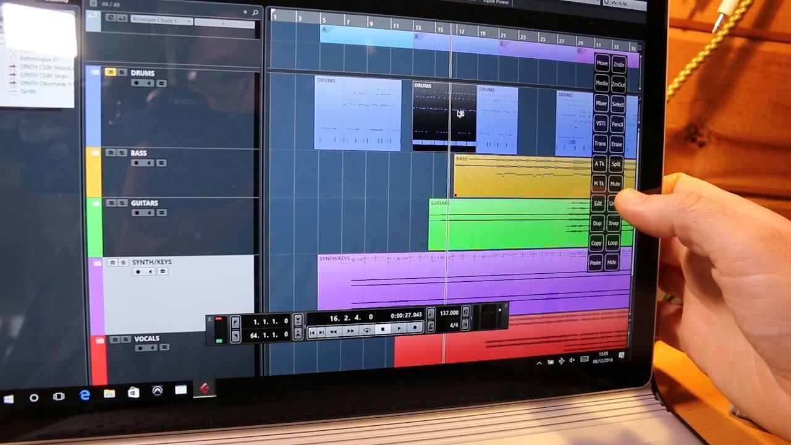
Task: Record-enable the SYNTH/KEYS folder track
Action: 139,271
